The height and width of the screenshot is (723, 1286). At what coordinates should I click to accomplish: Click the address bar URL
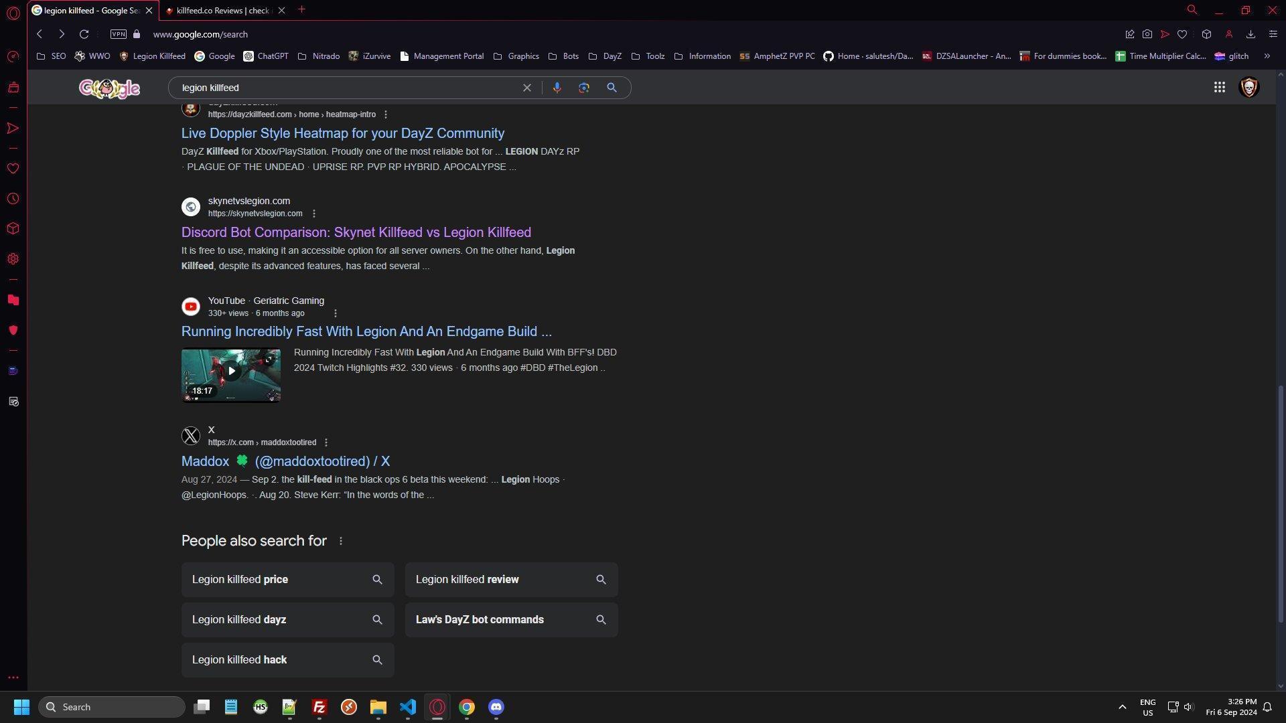200,34
